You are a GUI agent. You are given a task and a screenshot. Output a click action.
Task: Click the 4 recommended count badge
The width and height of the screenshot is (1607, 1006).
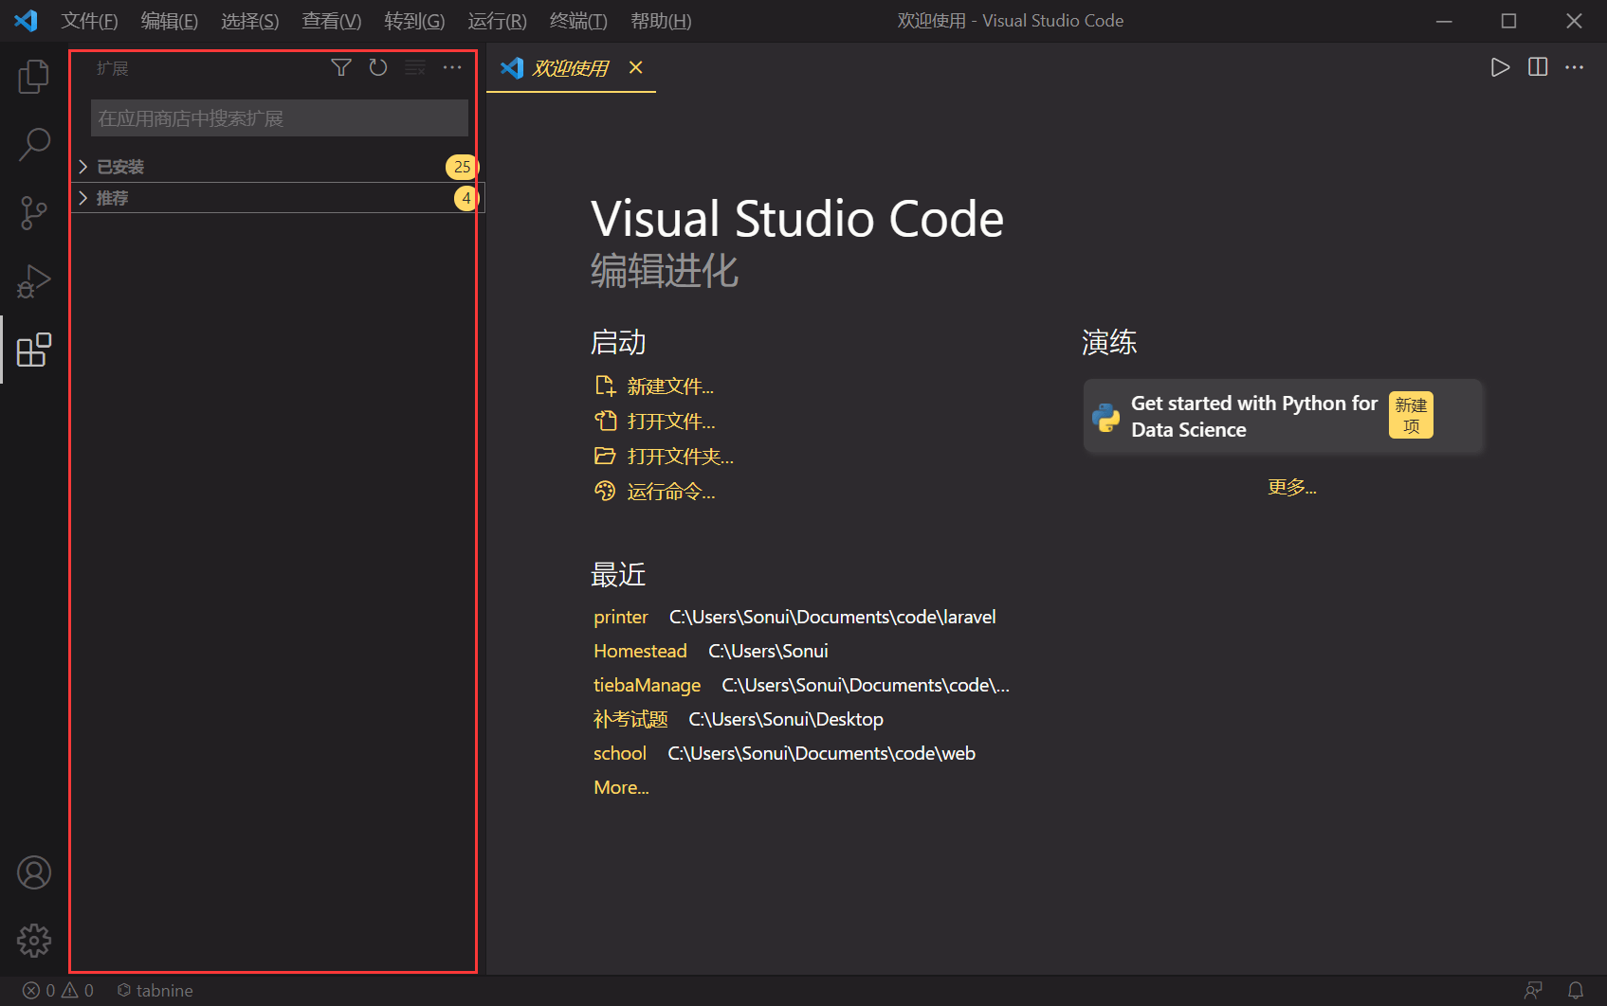(x=466, y=198)
